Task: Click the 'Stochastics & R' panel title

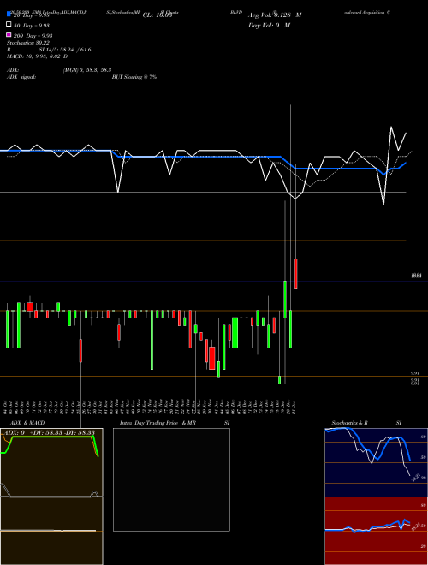Action: (349, 423)
